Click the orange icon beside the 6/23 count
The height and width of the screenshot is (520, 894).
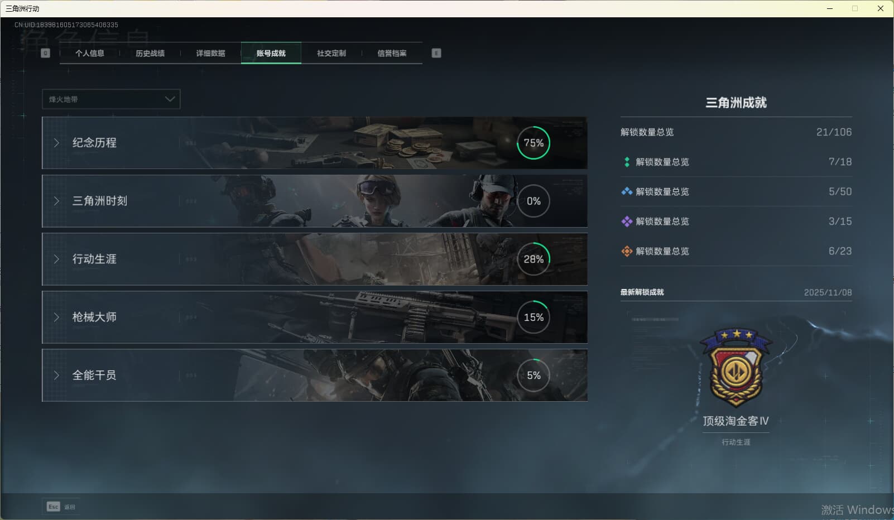tap(627, 251)
